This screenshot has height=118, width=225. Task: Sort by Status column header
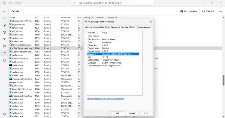pos(46,17)
